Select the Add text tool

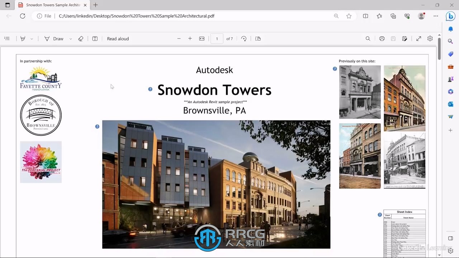pyautogui.click(x=95, y=39)
